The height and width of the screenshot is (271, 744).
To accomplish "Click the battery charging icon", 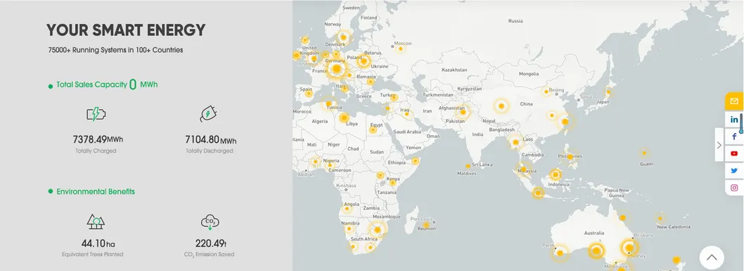I will pyautogui.click(x=96, y=114).
